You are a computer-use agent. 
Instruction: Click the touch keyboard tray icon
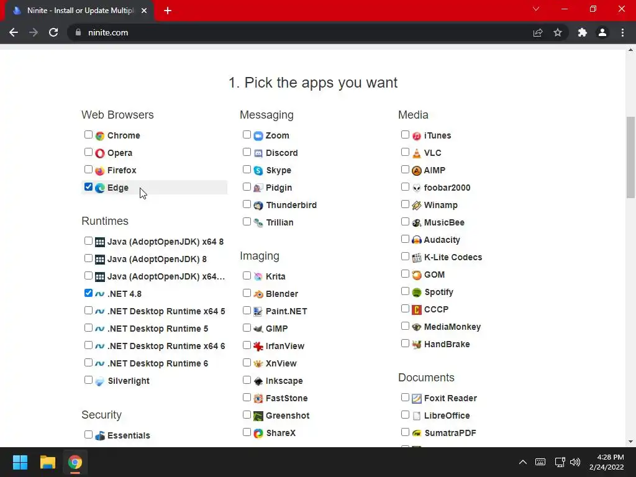[540, 462]
